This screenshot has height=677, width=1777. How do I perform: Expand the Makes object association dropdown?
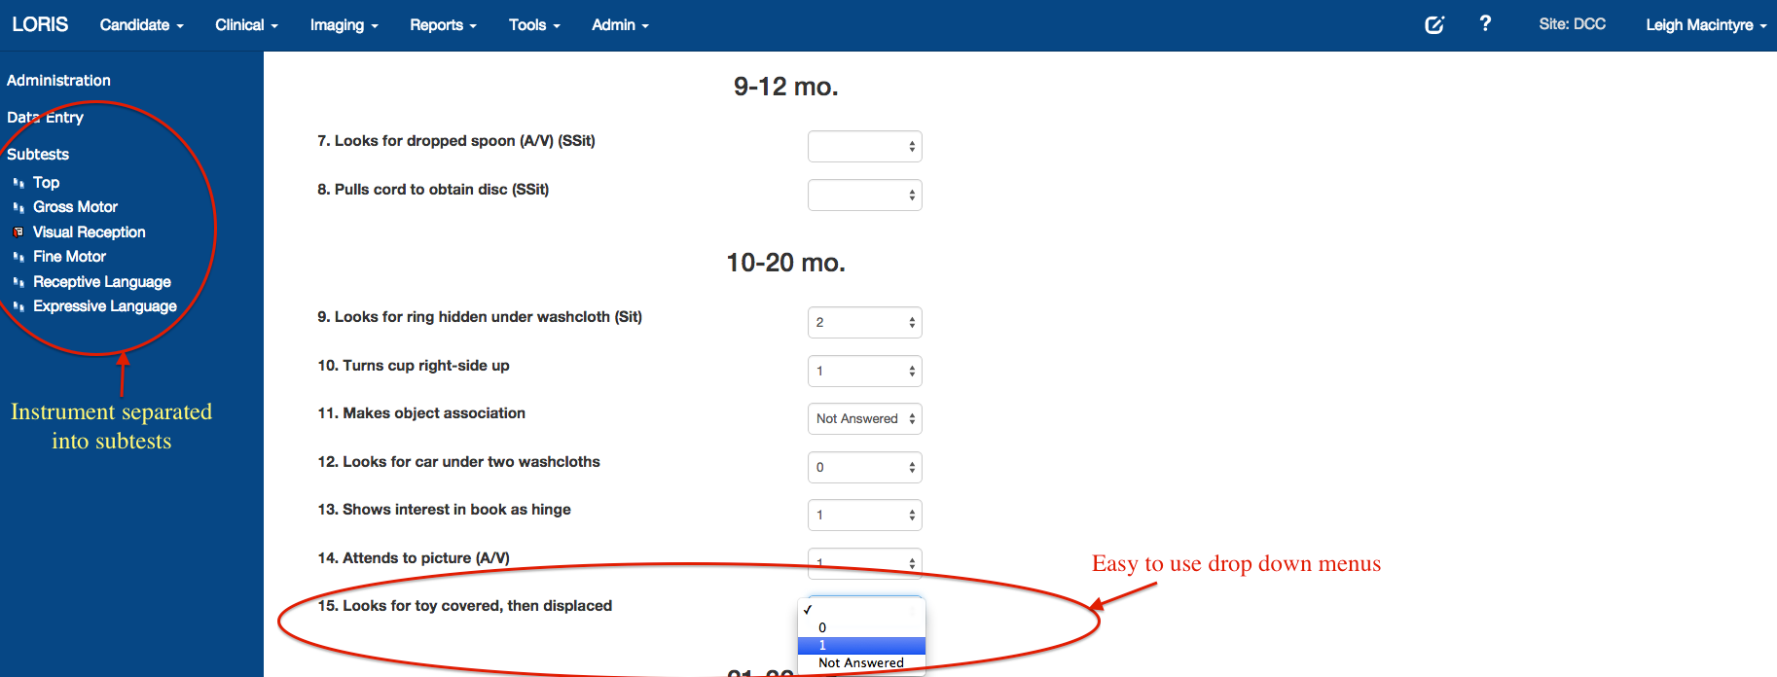click(x=864, y=419)
